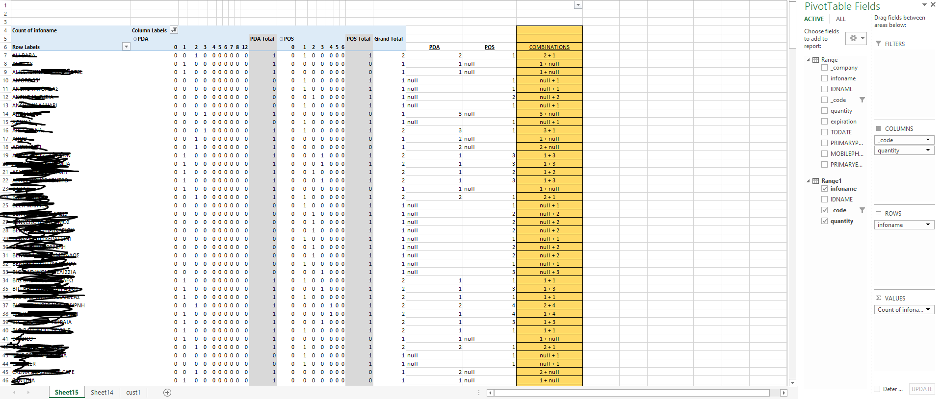941x399 pixels.
Task: Open the PivotTable Fields pane options arrow
Action: 924,4
